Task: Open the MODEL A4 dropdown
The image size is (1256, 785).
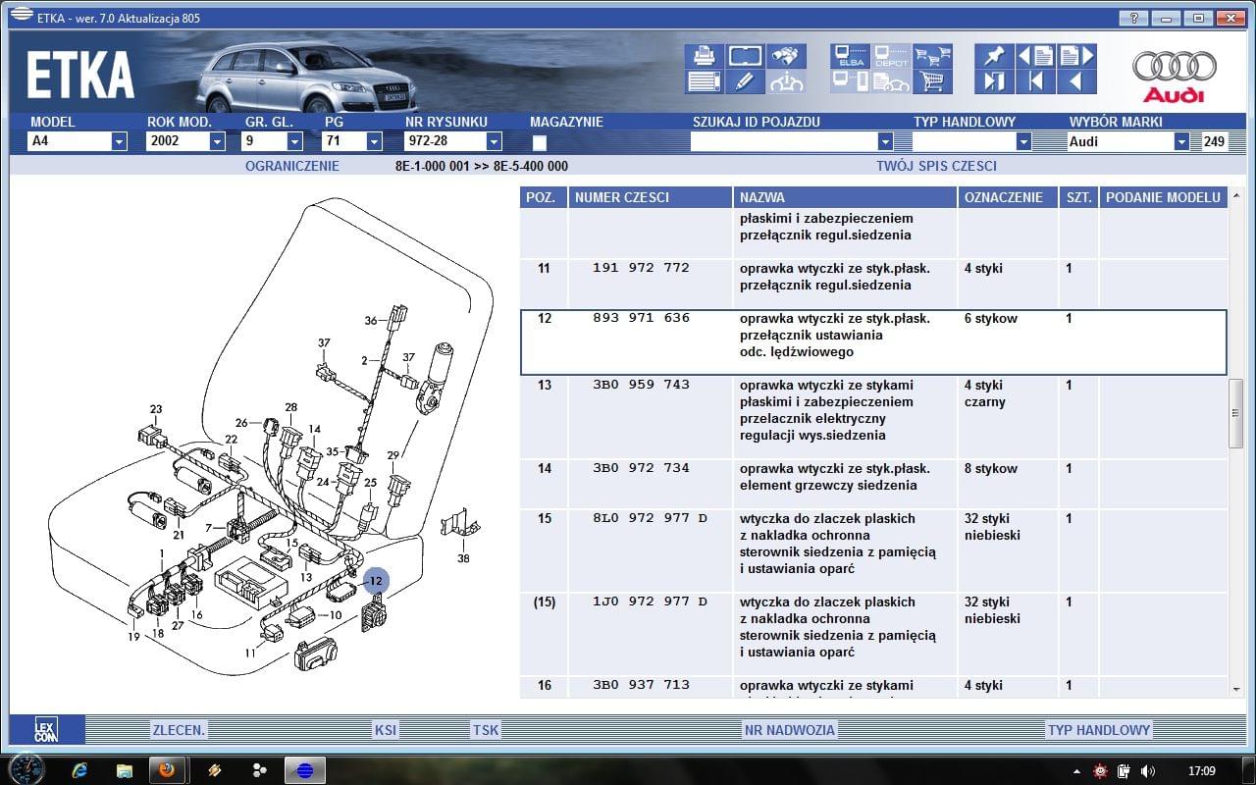Action: pyautogui.click(x=119, y=141)
